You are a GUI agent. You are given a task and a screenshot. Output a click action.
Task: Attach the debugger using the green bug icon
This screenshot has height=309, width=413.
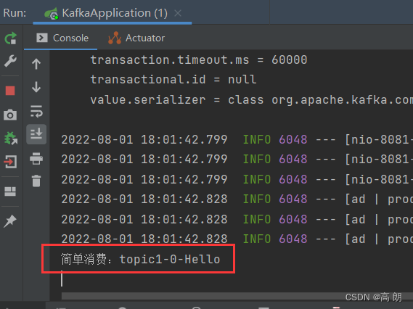[x=11, y=138]
